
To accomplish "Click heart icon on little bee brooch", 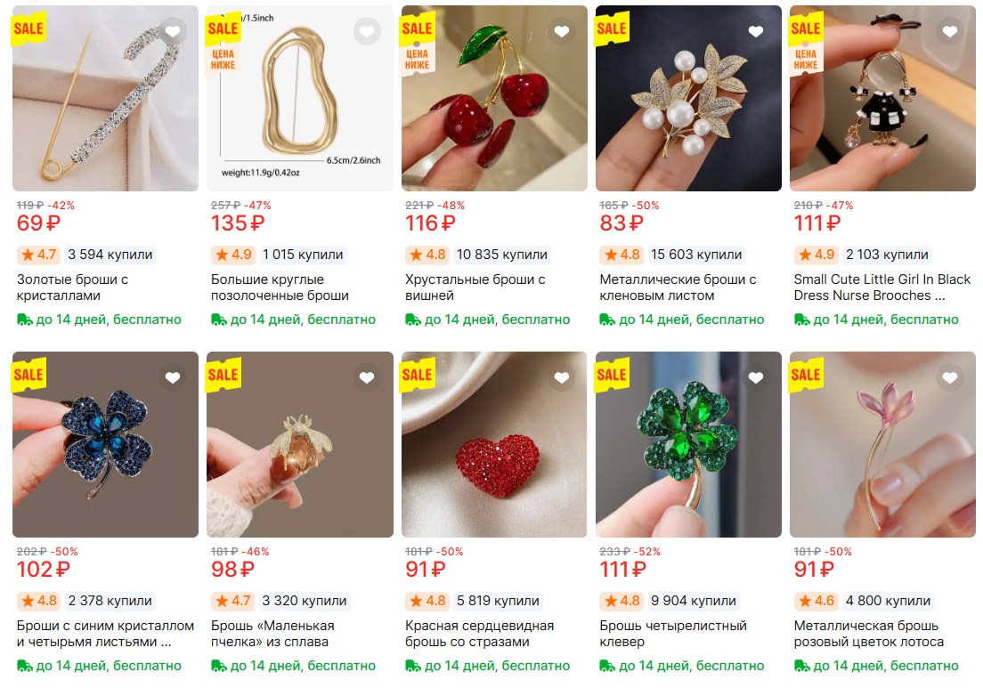I will click(x=367, y=378).
